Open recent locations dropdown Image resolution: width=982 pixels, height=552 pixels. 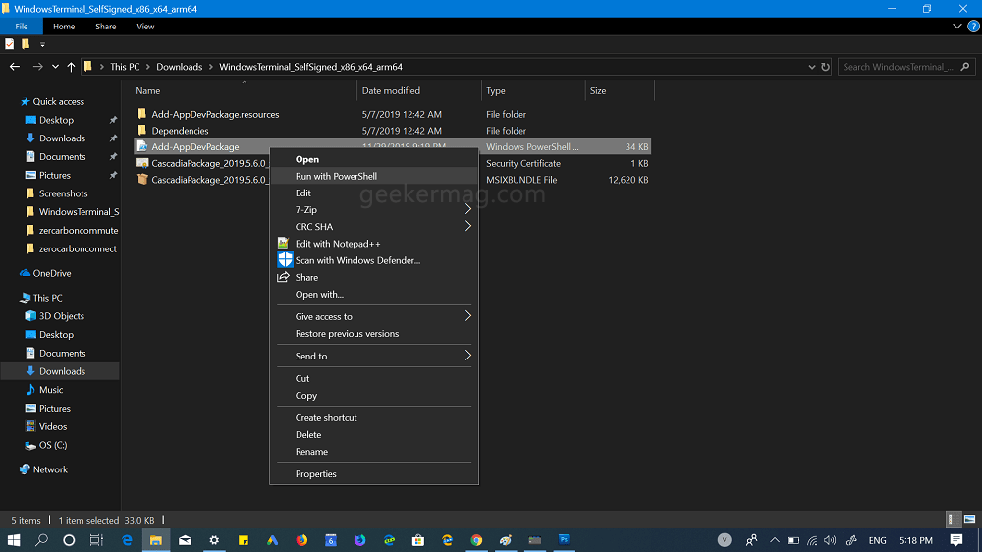pyautogui.click(x=55, y=67)
